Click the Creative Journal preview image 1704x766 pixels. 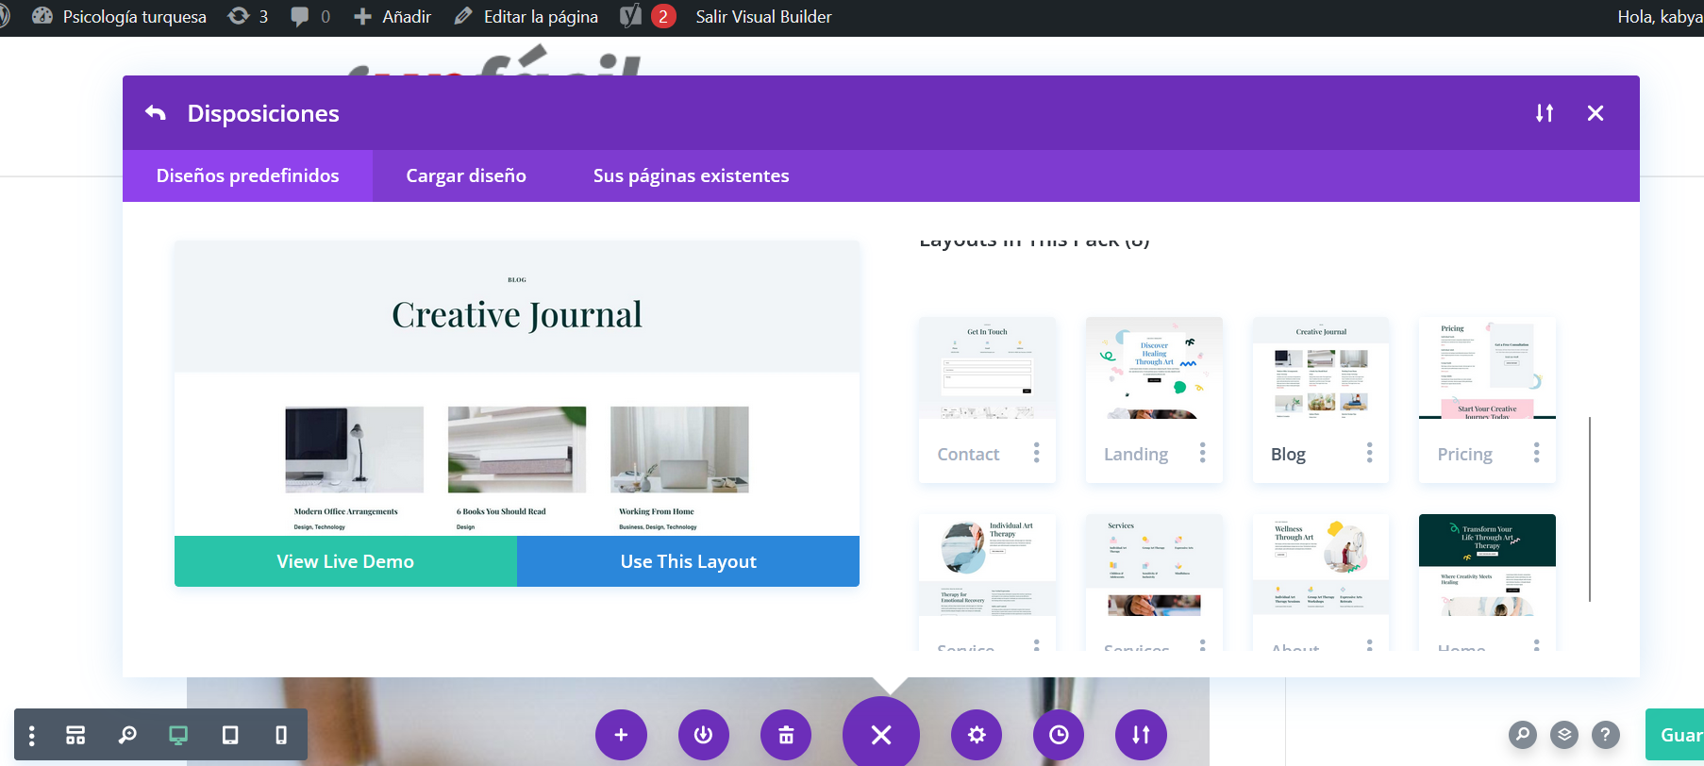[x=517, y=389]
